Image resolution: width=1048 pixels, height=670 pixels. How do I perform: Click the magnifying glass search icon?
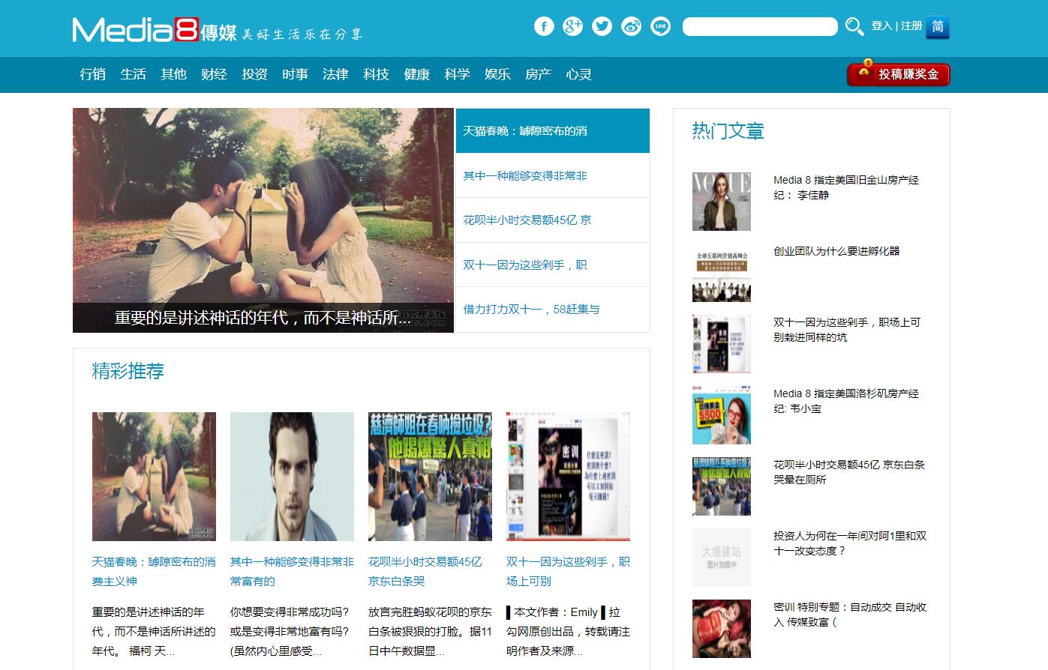coord(854,27)
